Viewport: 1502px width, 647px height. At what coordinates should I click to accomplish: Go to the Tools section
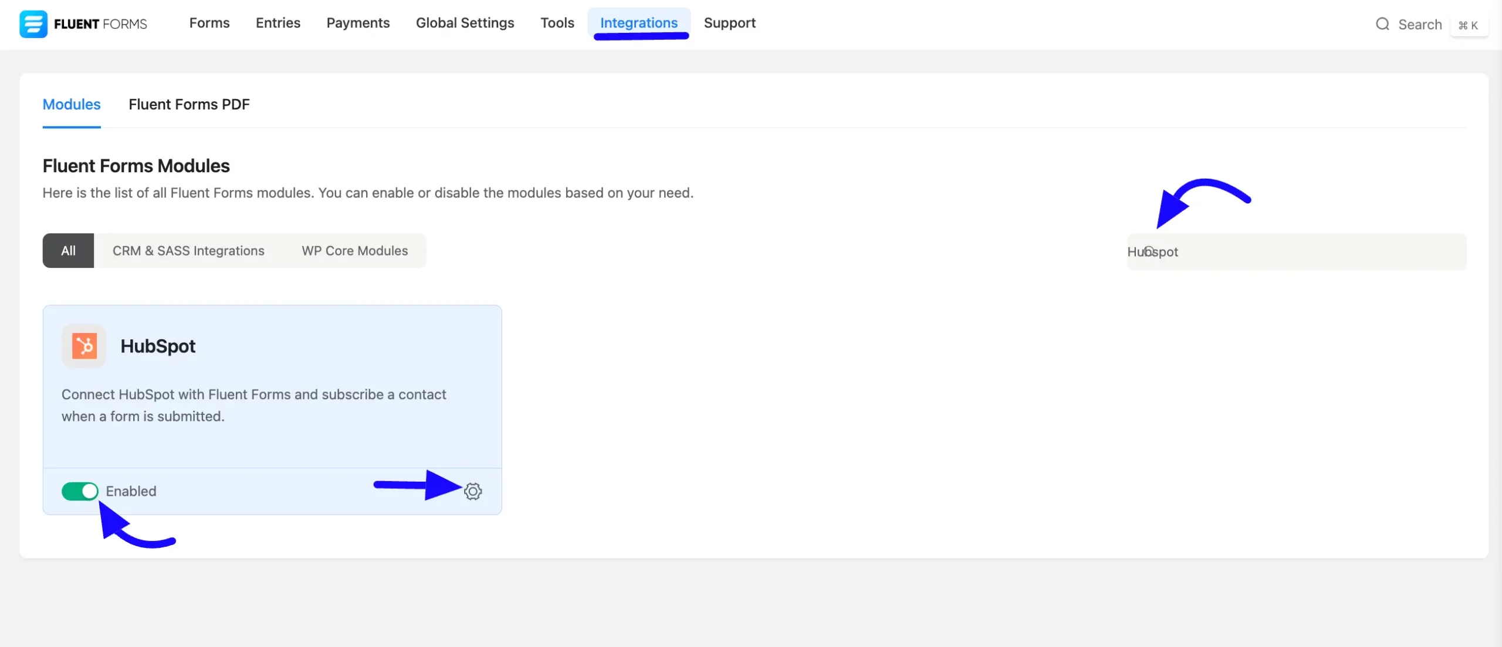(557, 23)
